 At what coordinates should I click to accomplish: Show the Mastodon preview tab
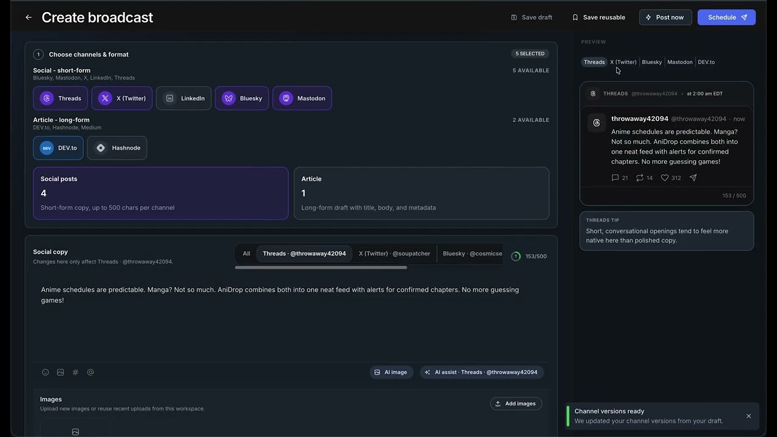(x=680, y=62)
